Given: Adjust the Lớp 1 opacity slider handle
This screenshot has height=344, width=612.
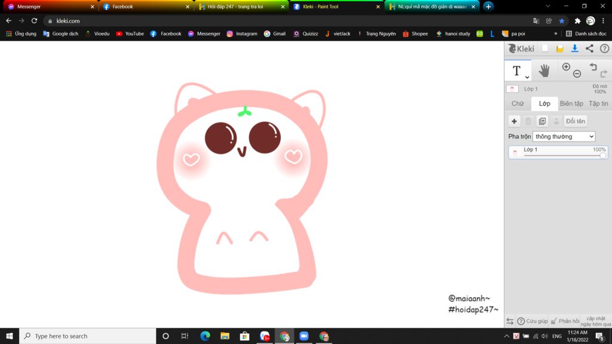Looking at the screenshot, I should click(x=602, y=155).
